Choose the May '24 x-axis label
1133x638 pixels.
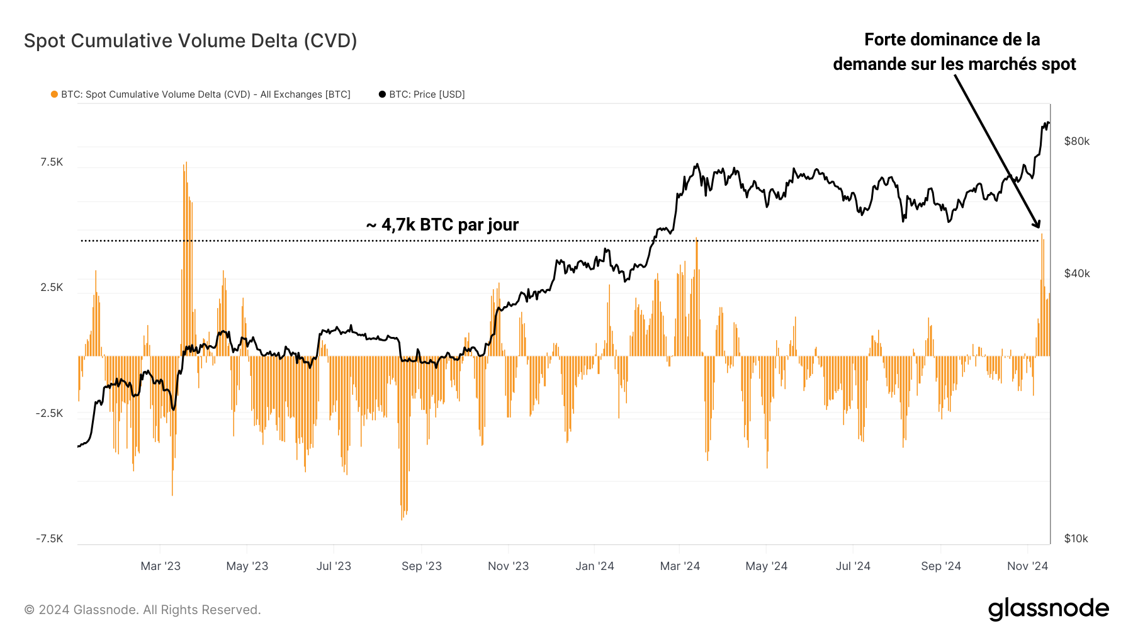point(766,566)
